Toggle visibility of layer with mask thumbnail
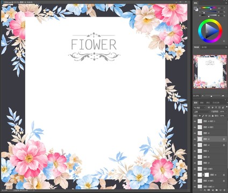This screenshot has width=228, height=193. (x=195, y=175)
